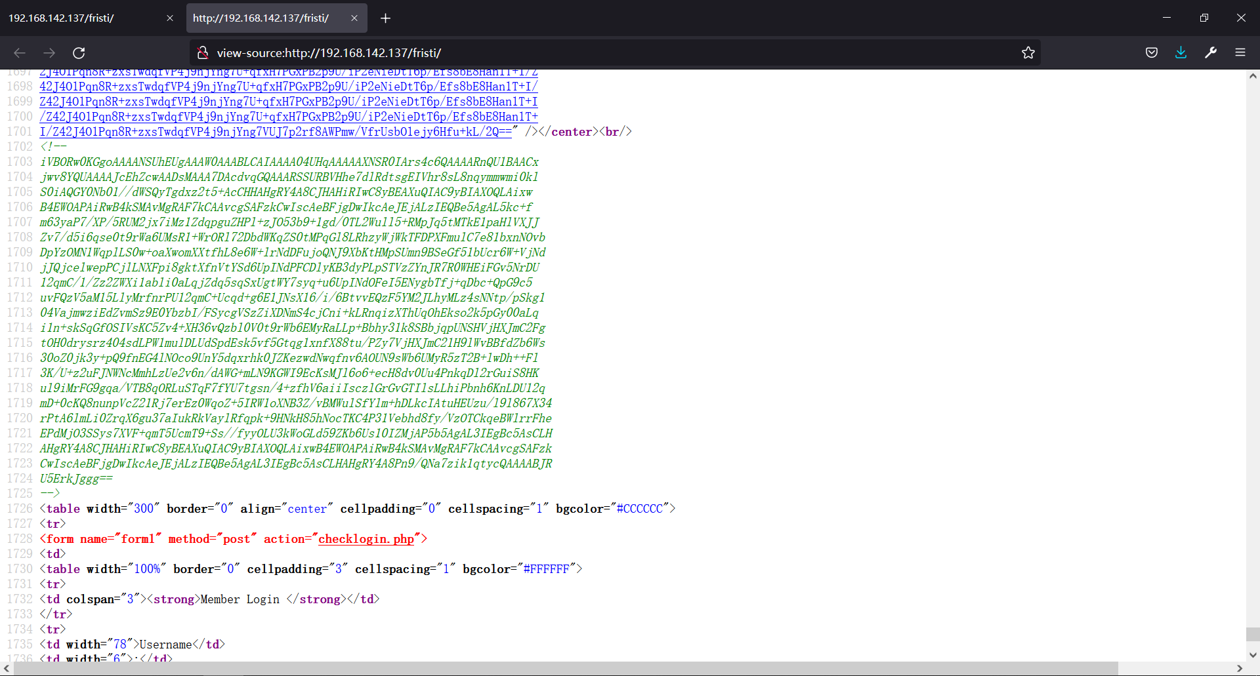Open site security info lock icon
The height and width of the screenshot is (676, 1260).
click(x=203, y=52)
